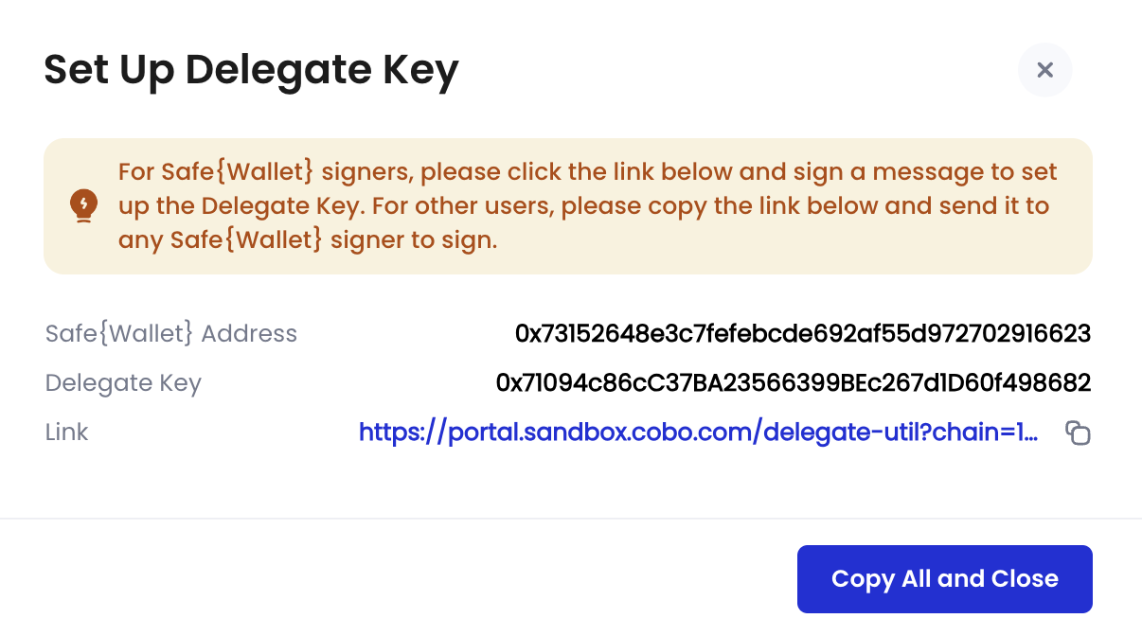Click the Copy All and Close button

click(945, 579)
